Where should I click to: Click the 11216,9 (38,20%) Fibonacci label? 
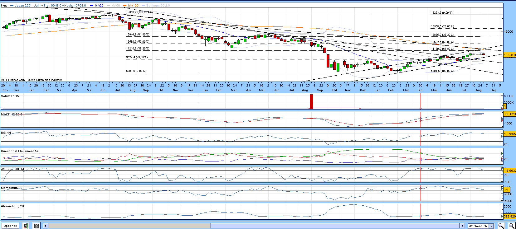click(x=138, y=49)
